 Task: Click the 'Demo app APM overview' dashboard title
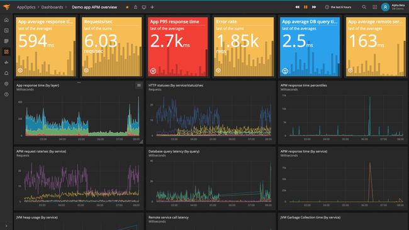click(x=94, y=8)
